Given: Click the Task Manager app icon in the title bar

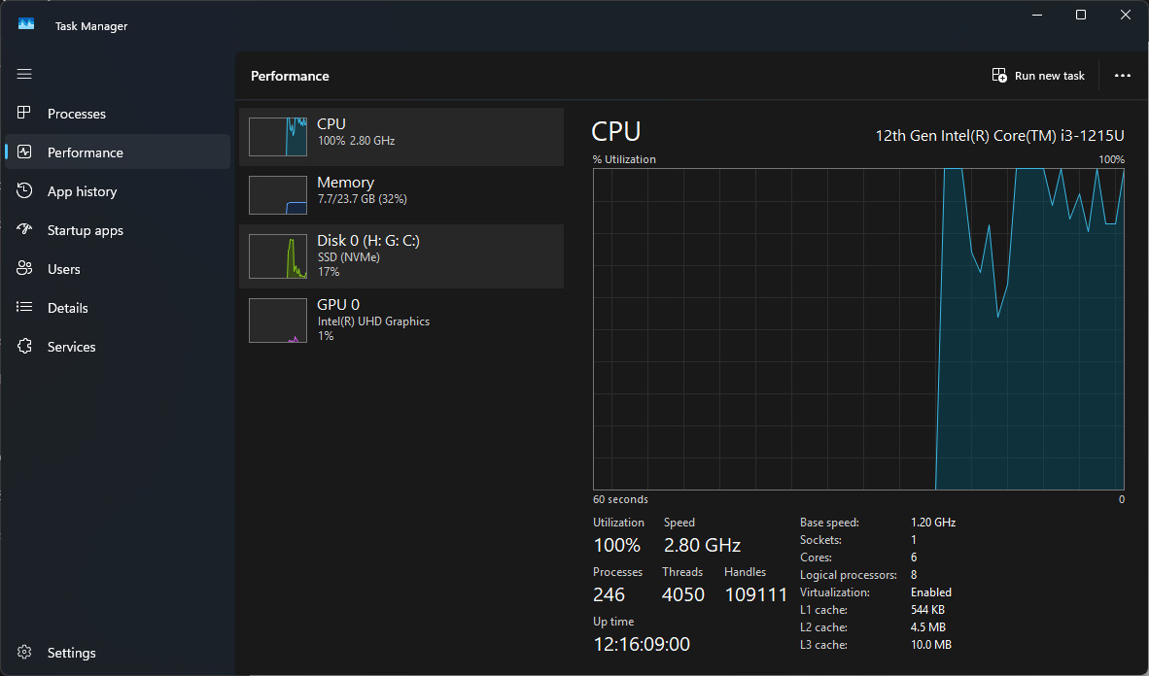Looking at the screenshot, I should click(x=26, y=24).
